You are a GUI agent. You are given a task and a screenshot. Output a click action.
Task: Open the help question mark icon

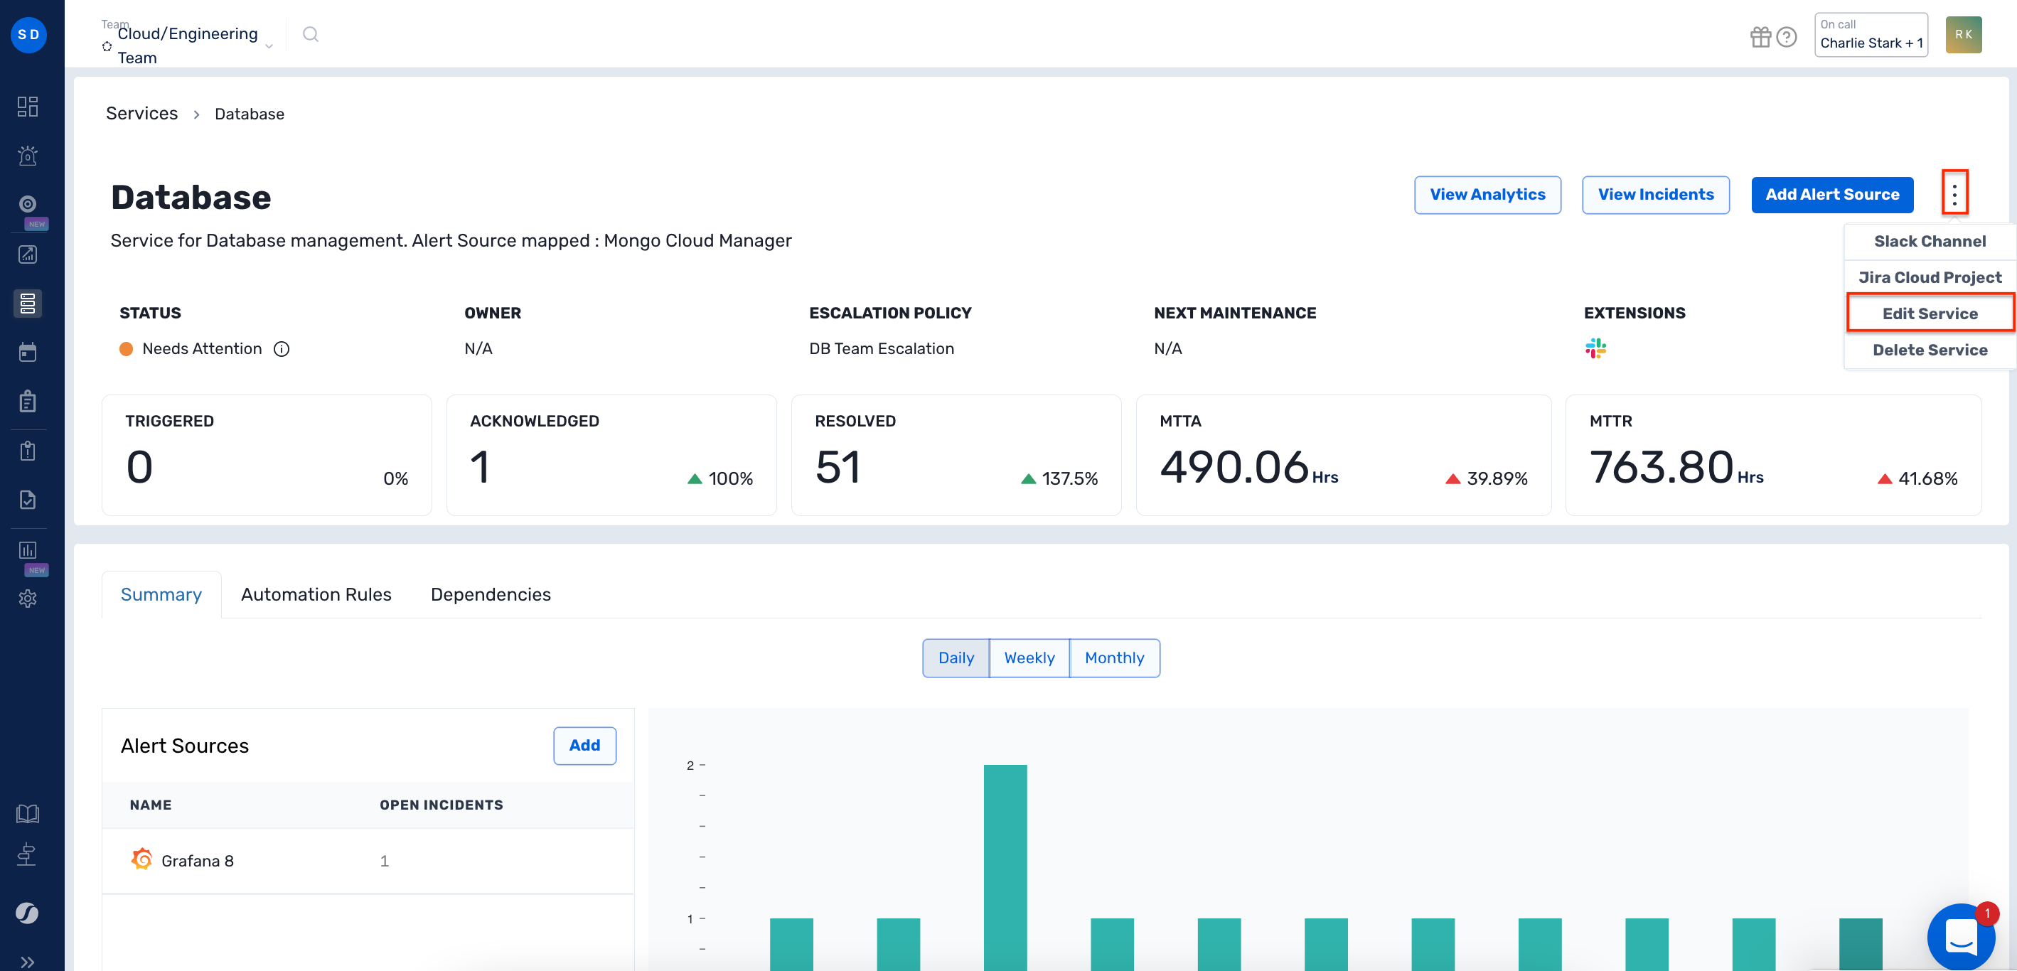coord(1786,36)
